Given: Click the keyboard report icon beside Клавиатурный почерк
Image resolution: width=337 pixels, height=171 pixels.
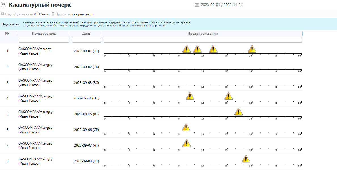Looking at the screenshot, I should click(x=4, y=5).
